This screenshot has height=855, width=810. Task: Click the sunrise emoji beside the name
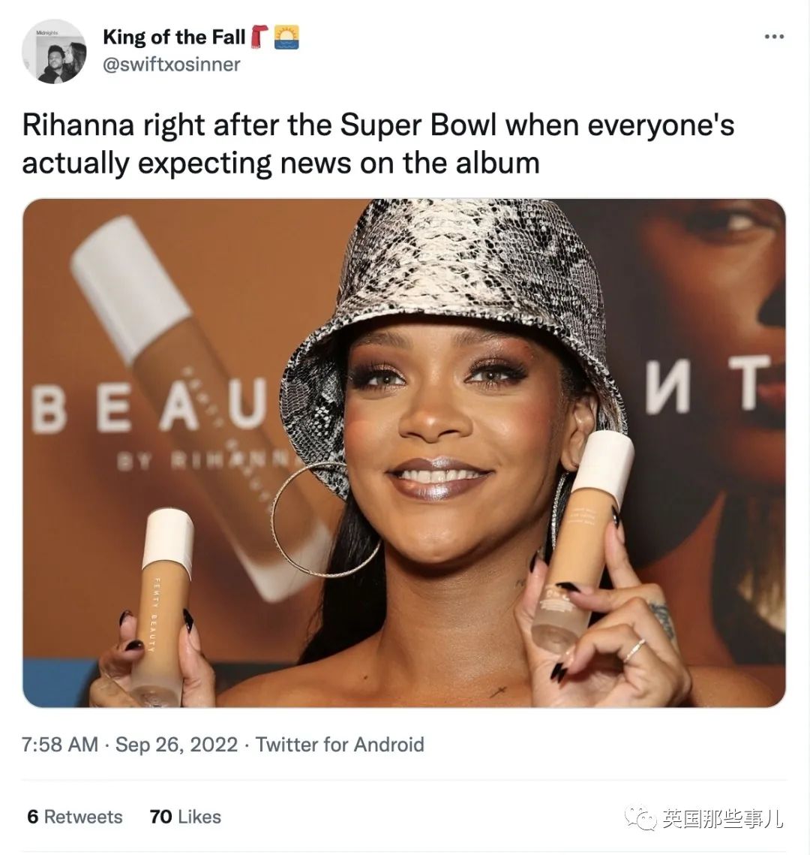[x=286, y=37]
